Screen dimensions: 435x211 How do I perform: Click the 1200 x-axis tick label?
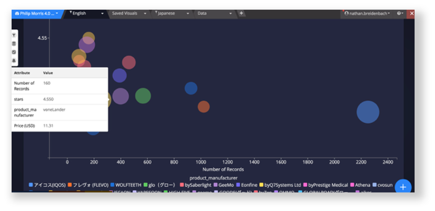tap(227, 162)
